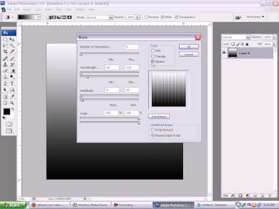Choose Angle Gradient style in options bar
The height and width of the screenshot is (209, 279).
point(59,17)
